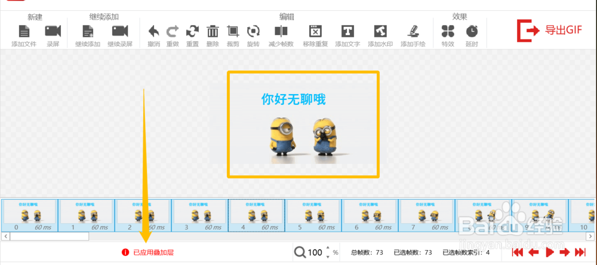The height and width of the screenshot is (265, 597).
Task: Click the zoom percentage field showing 100
Action: click(315, 252)
